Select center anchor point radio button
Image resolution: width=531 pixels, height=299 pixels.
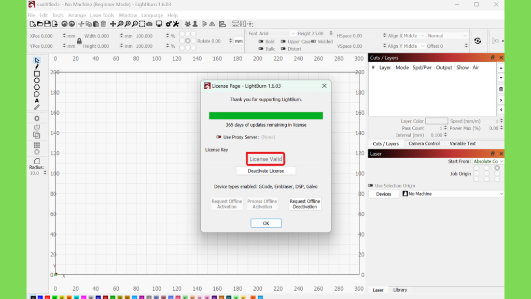tap(188, 41)
